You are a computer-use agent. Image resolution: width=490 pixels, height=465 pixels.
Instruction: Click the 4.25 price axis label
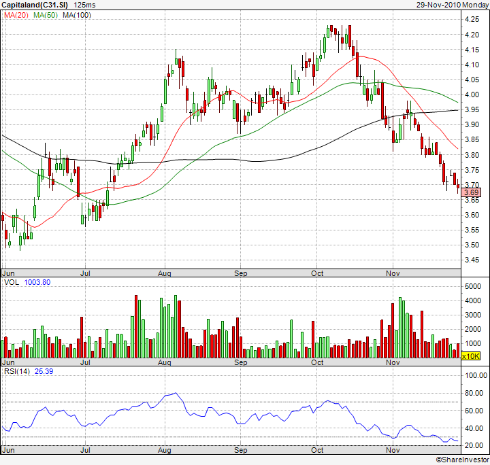(472, 19)
